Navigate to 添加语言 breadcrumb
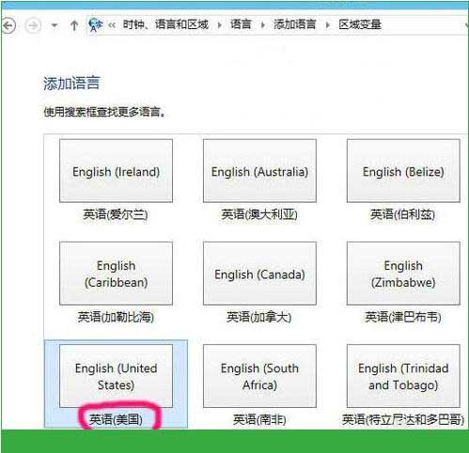Viewport: 469px width, 453px height. [294, 24]
